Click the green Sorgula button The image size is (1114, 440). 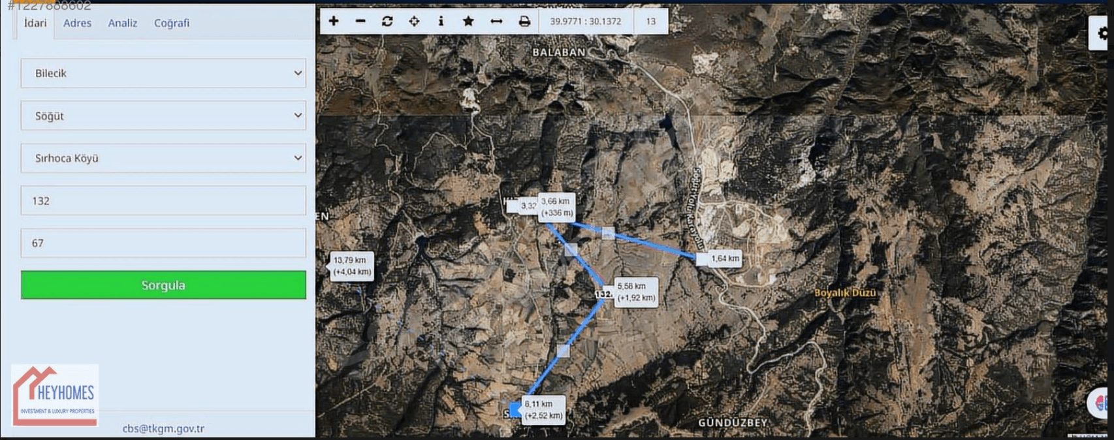coord(163,285)
